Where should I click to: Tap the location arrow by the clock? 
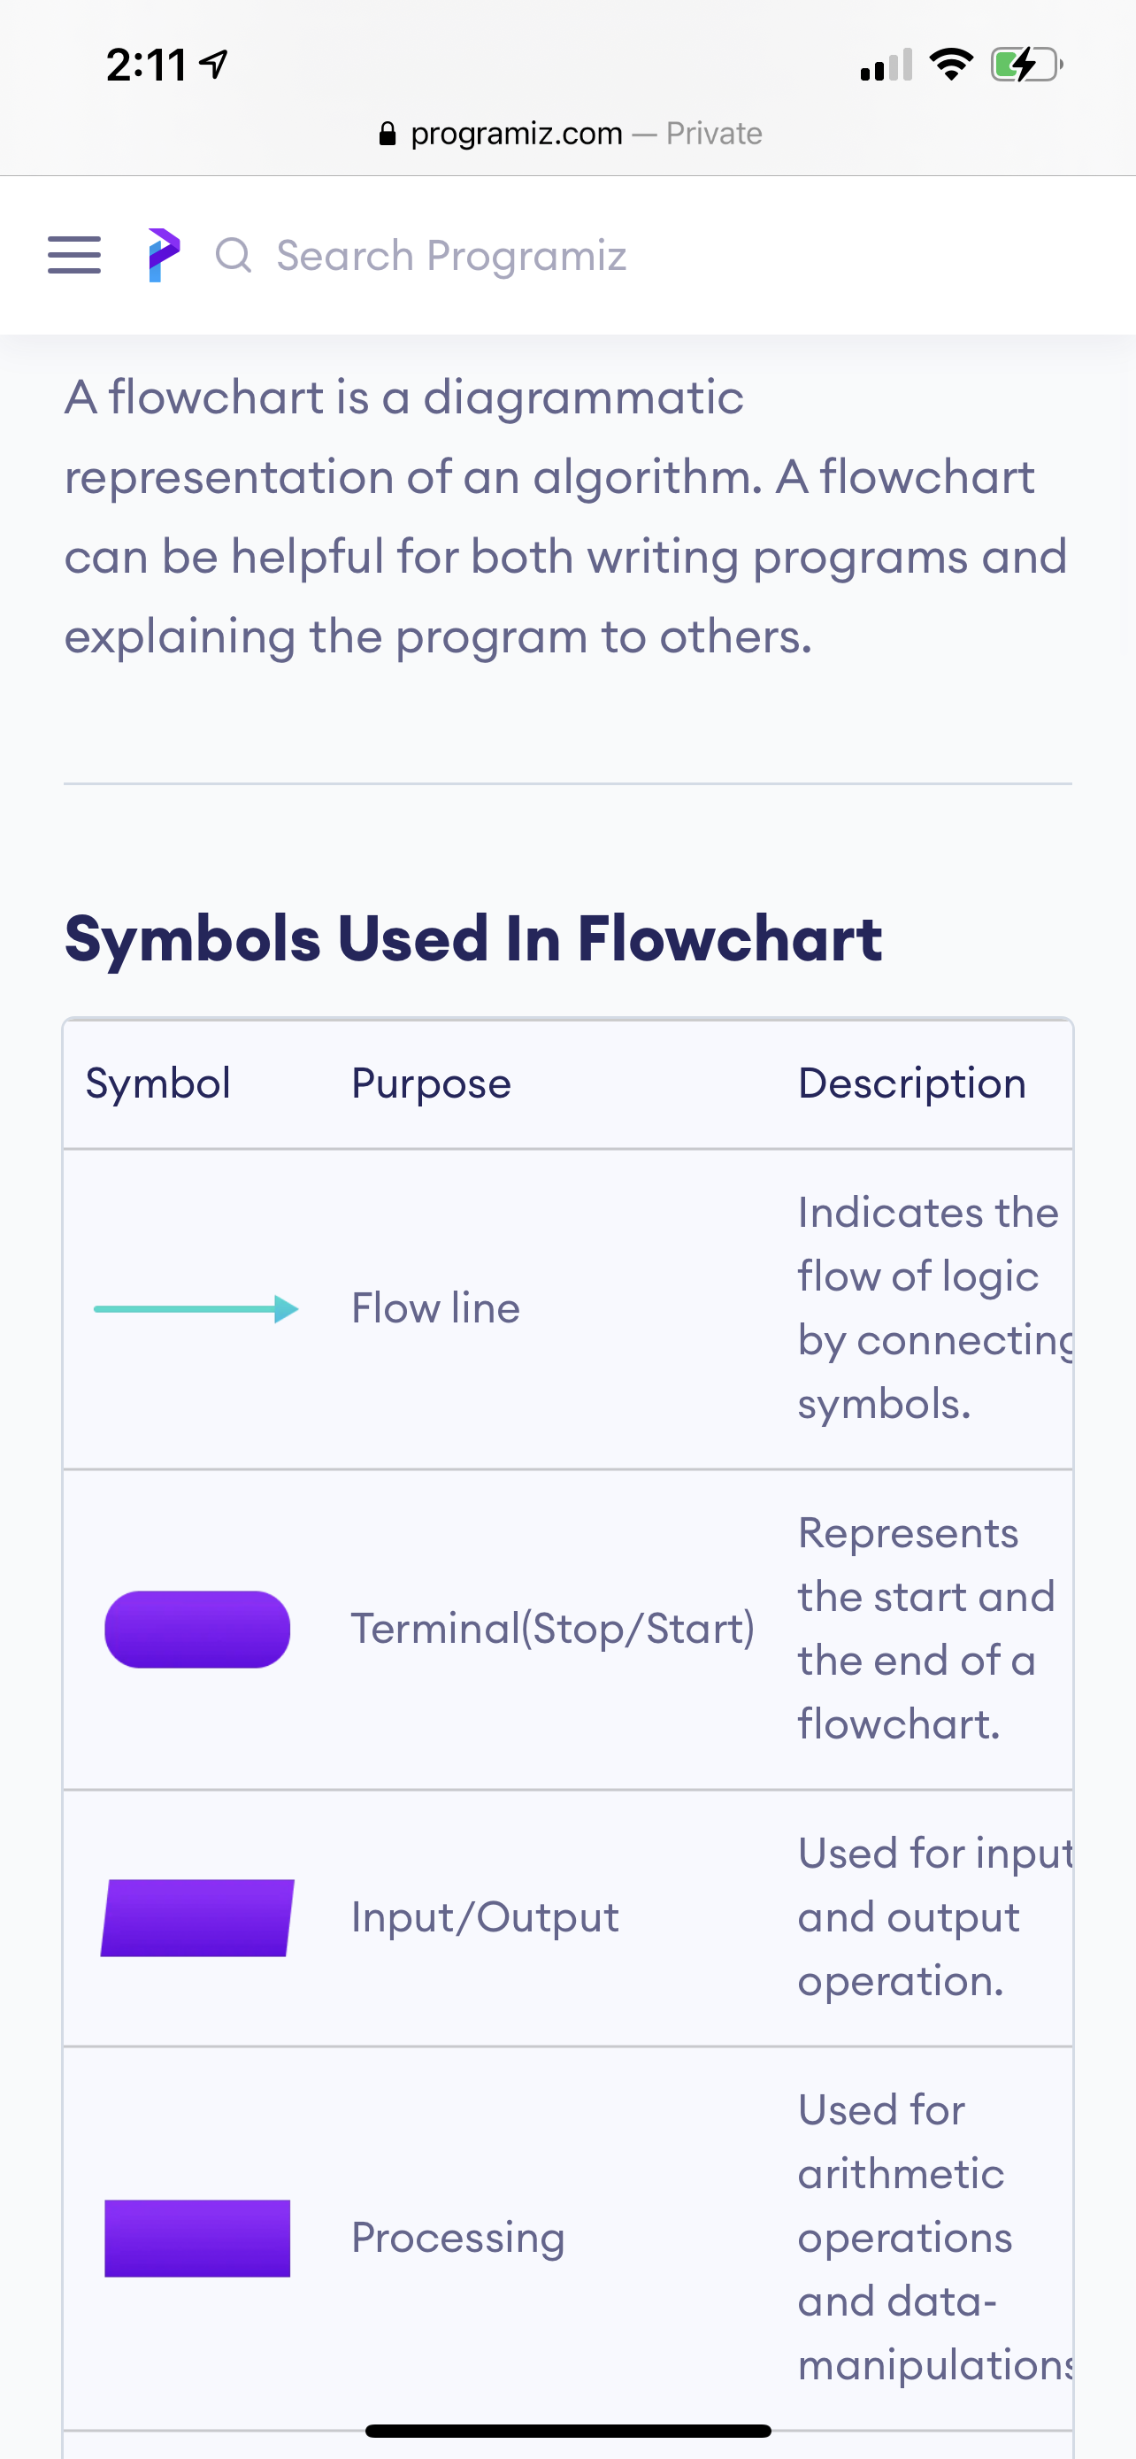click(215, 65)
